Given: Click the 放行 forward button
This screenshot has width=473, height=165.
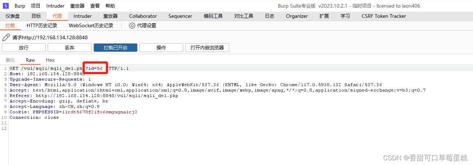Looking at the screenshot, I should click(x=24, y=48).
